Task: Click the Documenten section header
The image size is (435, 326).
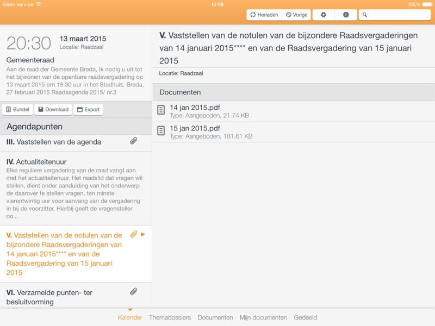Action: (x=294, y=92)
